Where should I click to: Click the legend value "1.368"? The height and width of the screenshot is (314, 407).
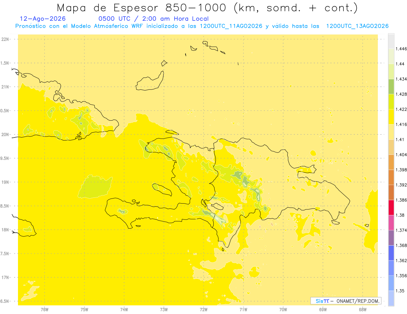point(401,245)
